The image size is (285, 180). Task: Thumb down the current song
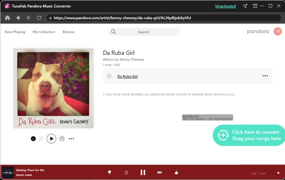[x=110, y=172]
